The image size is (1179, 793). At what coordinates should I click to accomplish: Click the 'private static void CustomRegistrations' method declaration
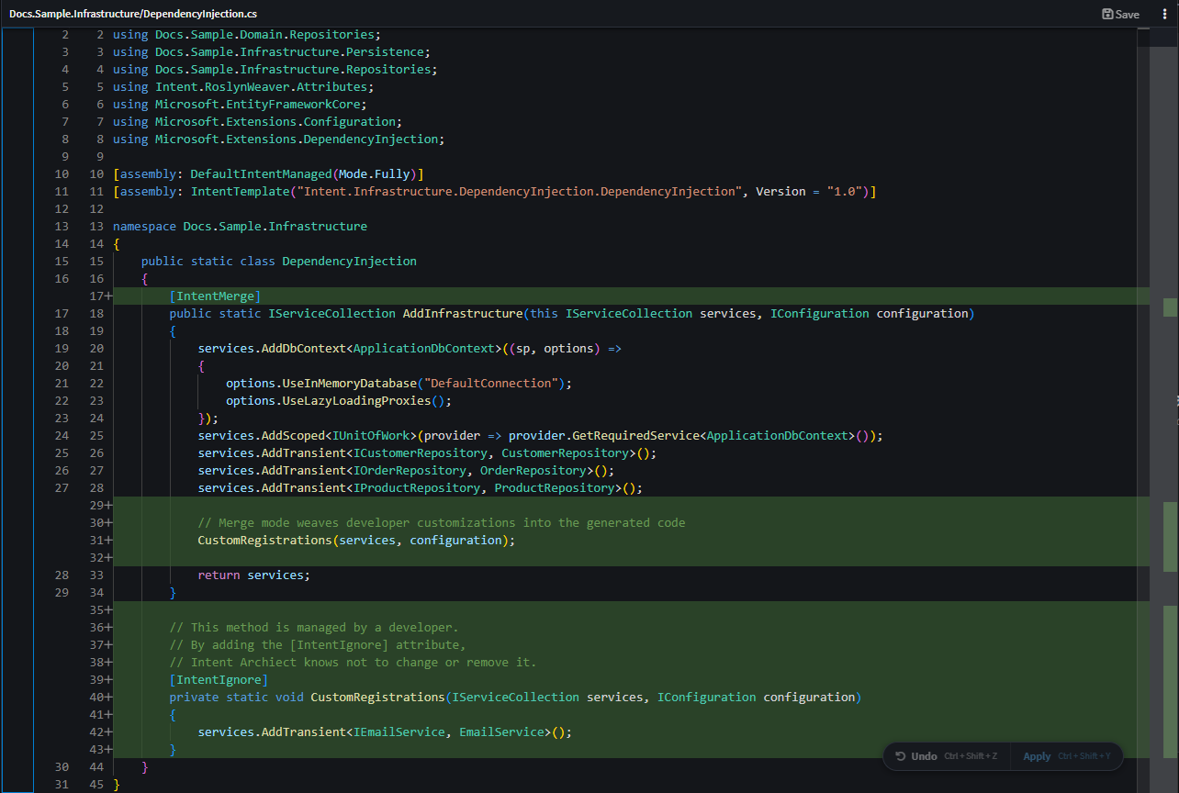pyautogui.click(x=515, y=697)
